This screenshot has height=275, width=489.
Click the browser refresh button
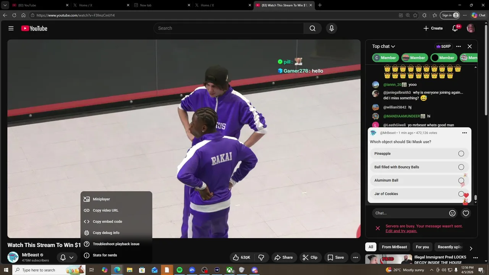14,15
